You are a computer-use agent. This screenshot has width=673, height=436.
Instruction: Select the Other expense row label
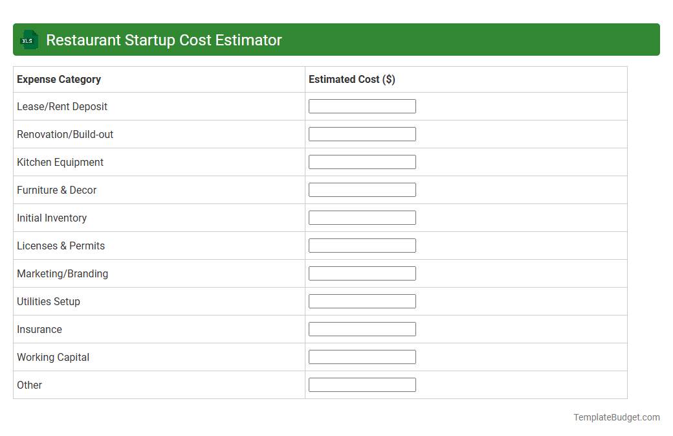click(x=29, y=385)
